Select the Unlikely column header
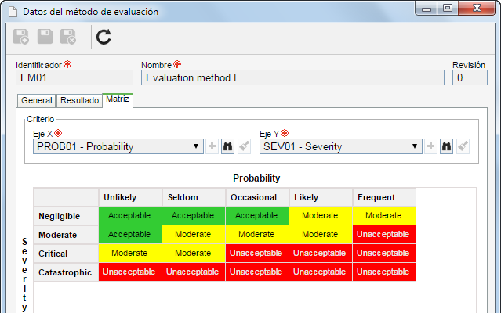The width and height of the screenshot is (501, 313). coord(130,197)
